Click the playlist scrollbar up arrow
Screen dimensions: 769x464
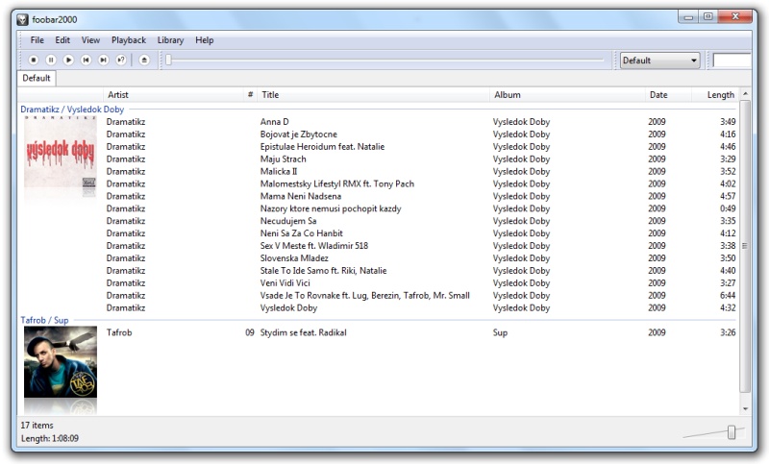(745, 94)
